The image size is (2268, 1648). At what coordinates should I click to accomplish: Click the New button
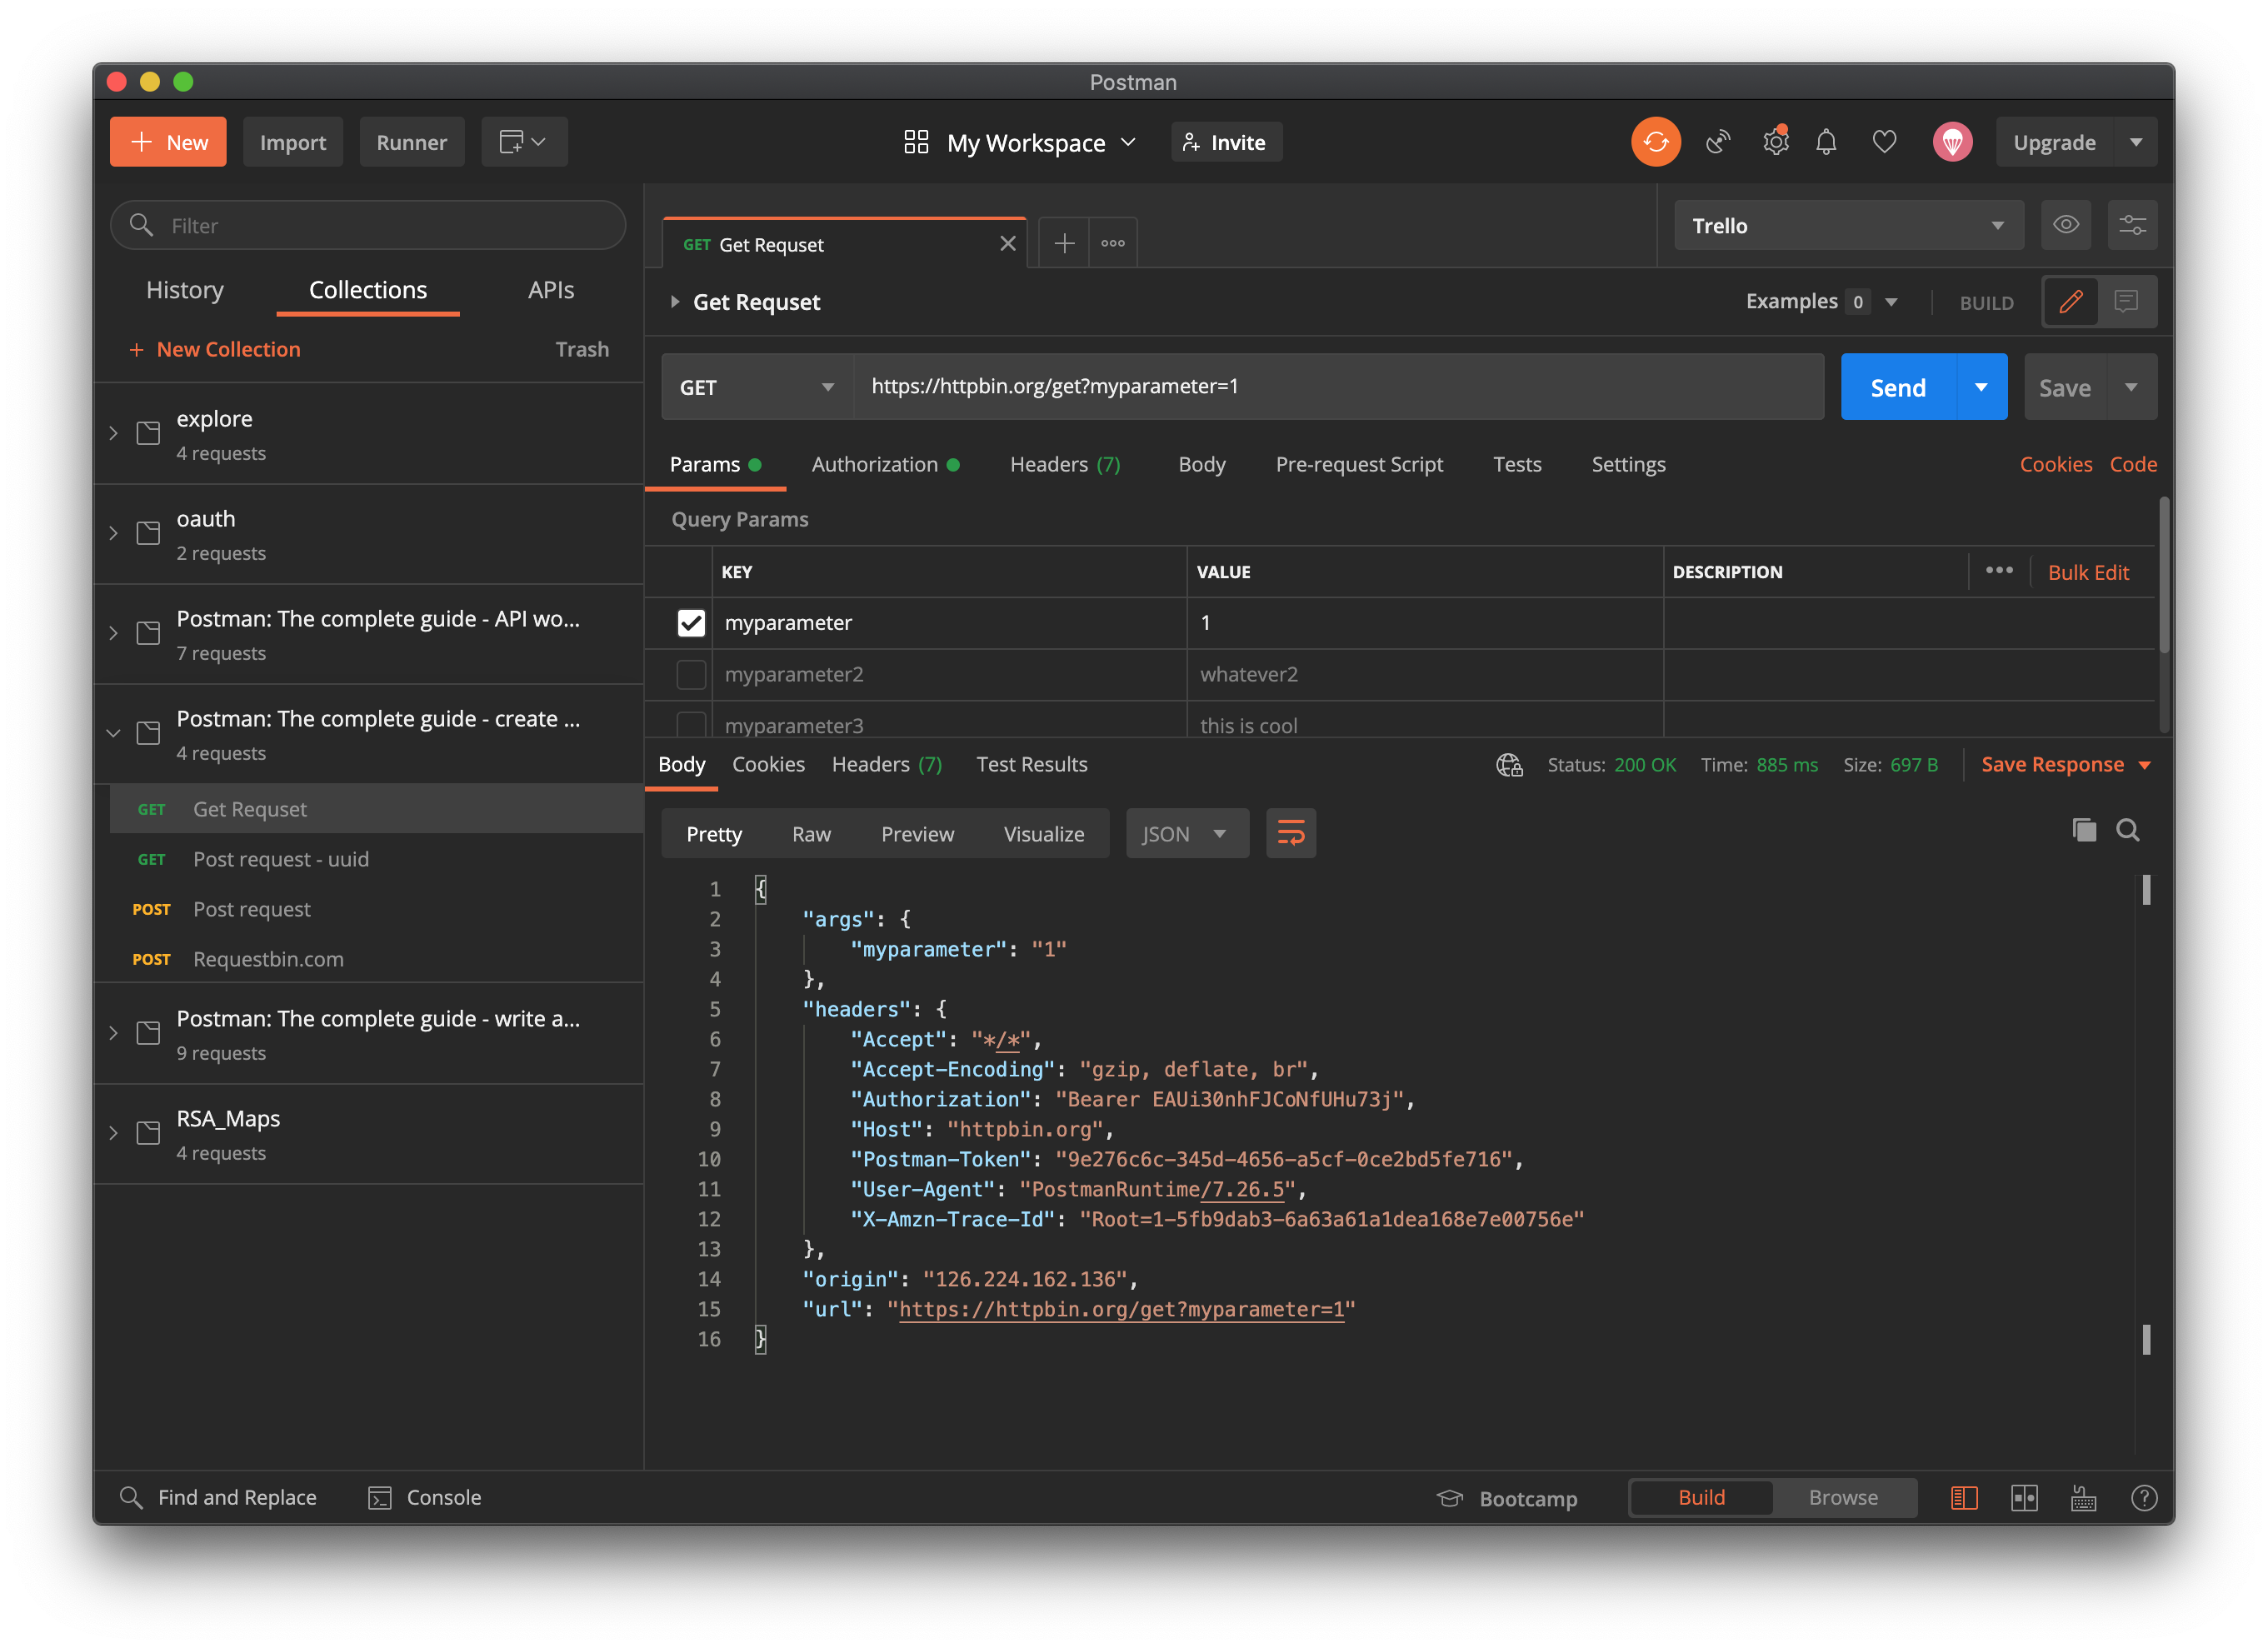pyautogui.click(x=168, y=142)
